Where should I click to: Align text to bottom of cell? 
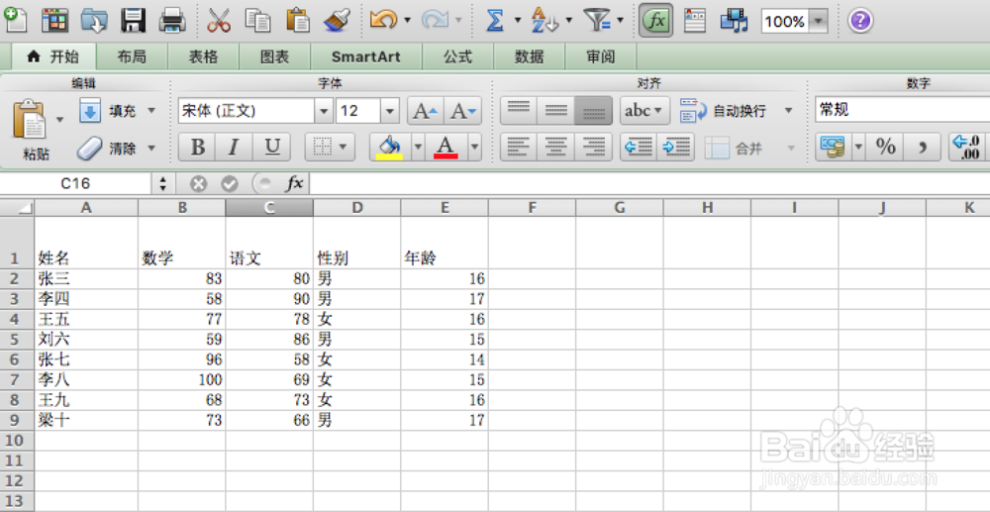tap(593, 111)
